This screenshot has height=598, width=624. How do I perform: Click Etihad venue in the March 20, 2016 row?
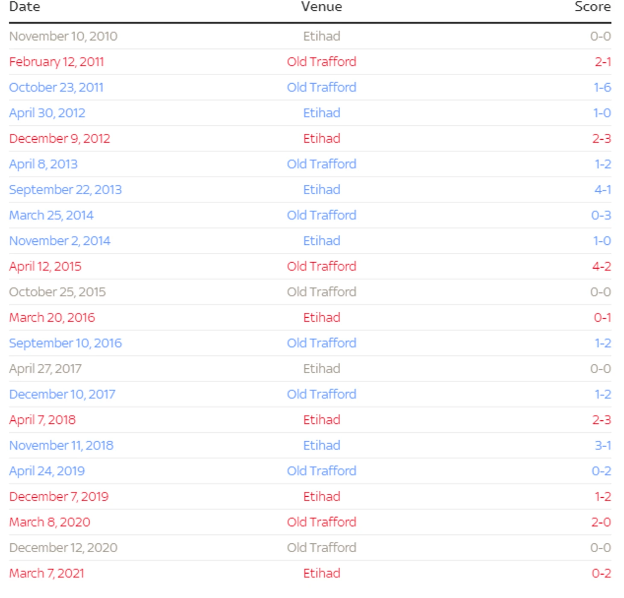coord(322,318)
